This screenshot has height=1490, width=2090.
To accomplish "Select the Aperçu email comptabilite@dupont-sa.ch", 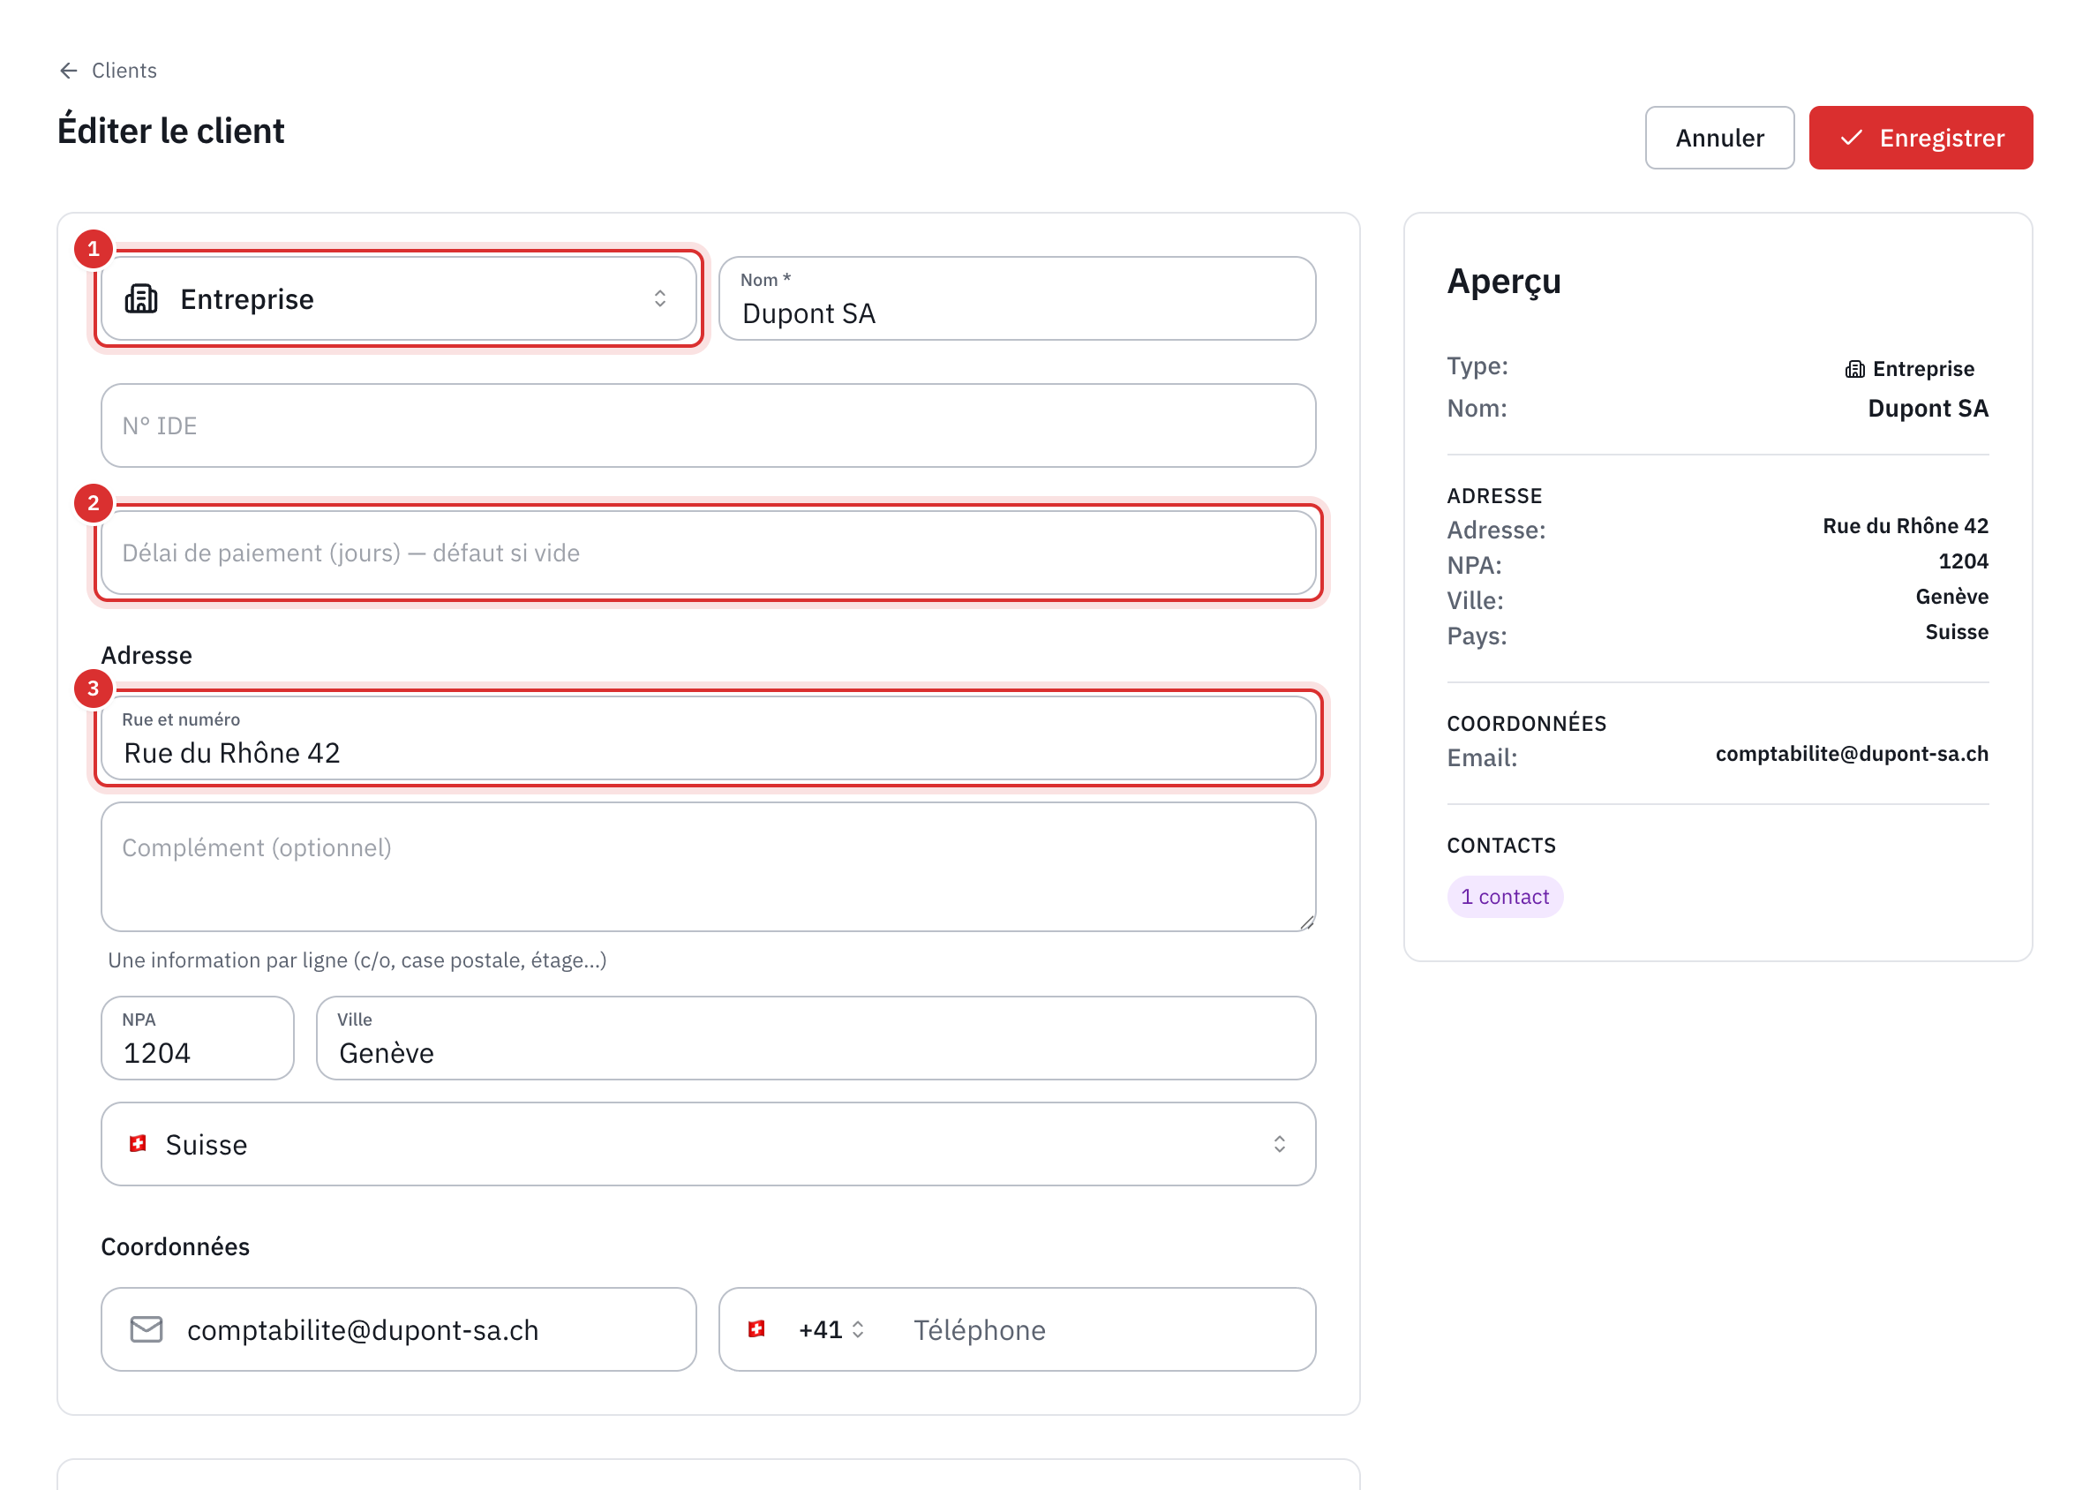I will pos(1852,753).
